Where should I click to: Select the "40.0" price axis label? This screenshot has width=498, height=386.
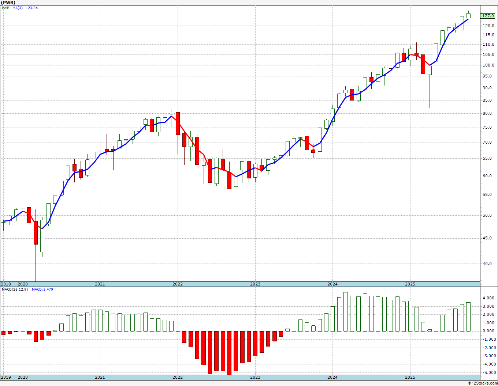click(x=487, y=264)
